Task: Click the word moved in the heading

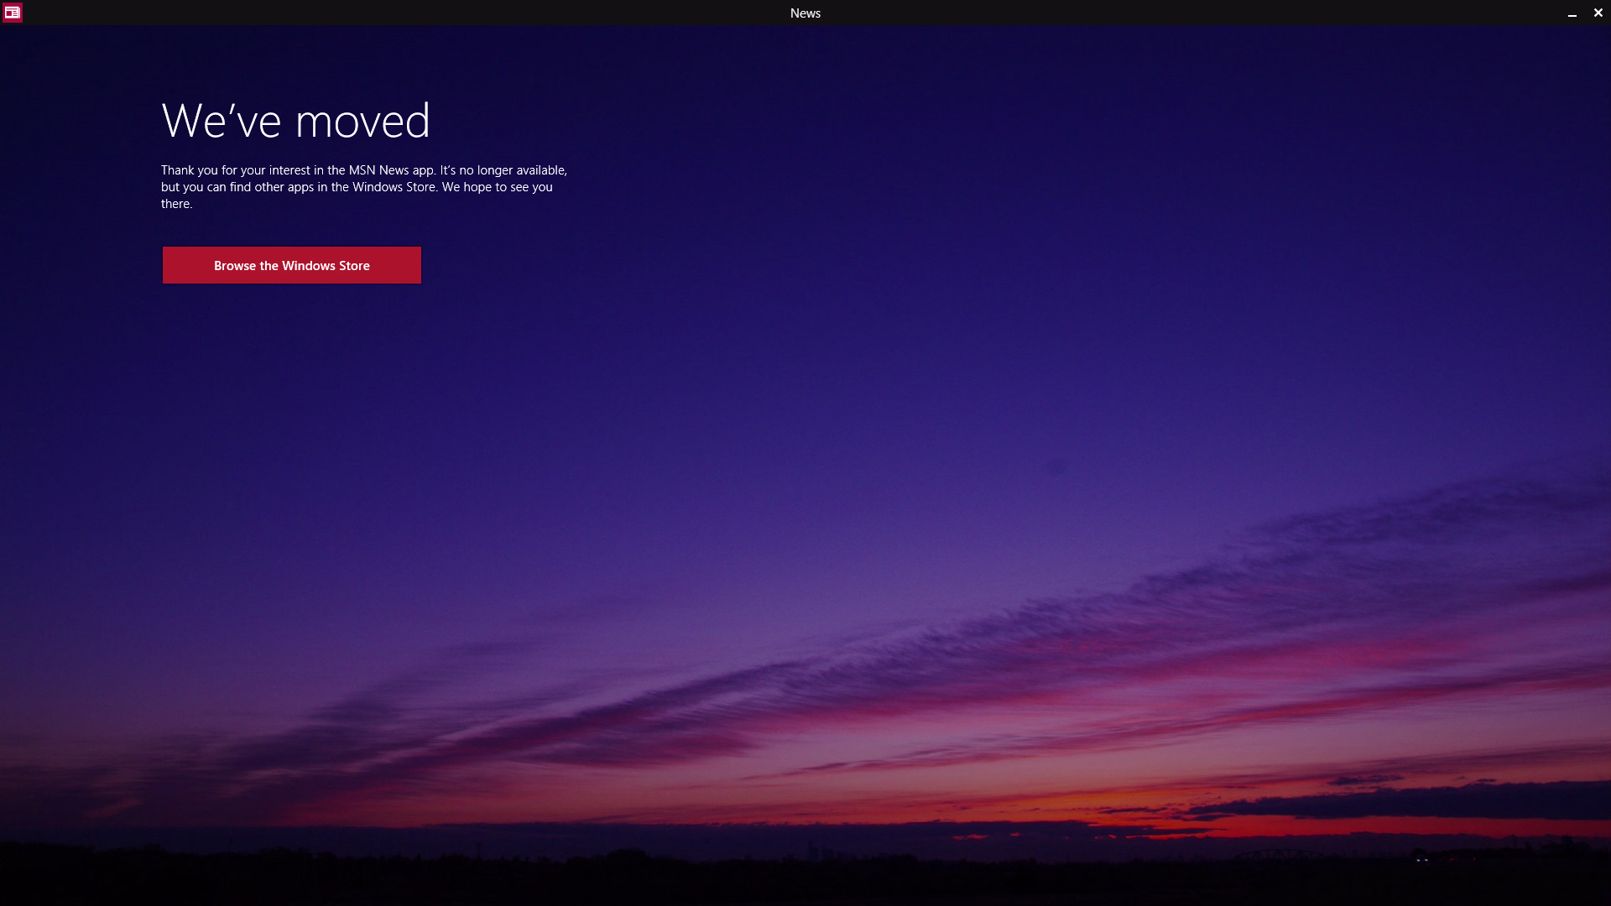Action: click(x=362, y=121)
